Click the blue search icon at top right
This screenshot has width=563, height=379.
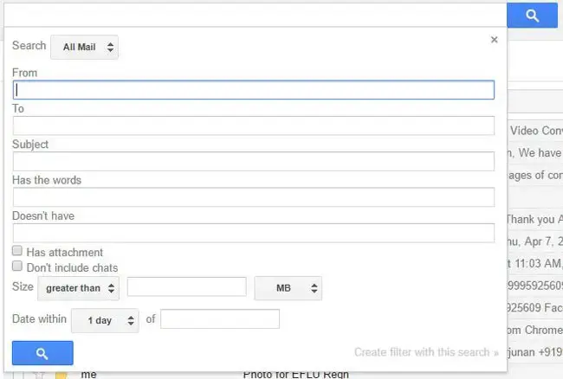pyautogui.click(x=532, y=16)
